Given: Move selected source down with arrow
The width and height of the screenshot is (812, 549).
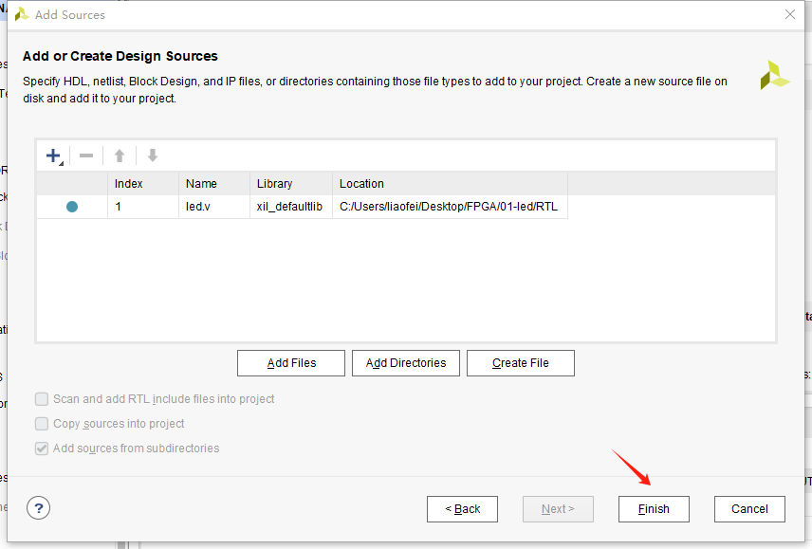Looking at the screenshot, I should tap(152, 156).
